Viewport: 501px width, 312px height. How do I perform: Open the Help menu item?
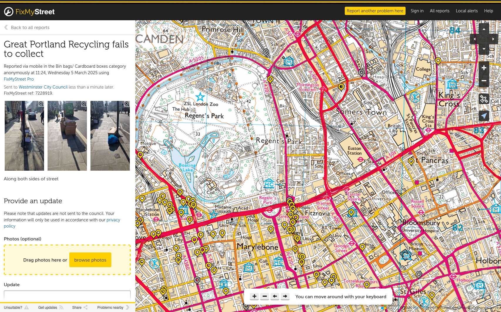(489, 11)
